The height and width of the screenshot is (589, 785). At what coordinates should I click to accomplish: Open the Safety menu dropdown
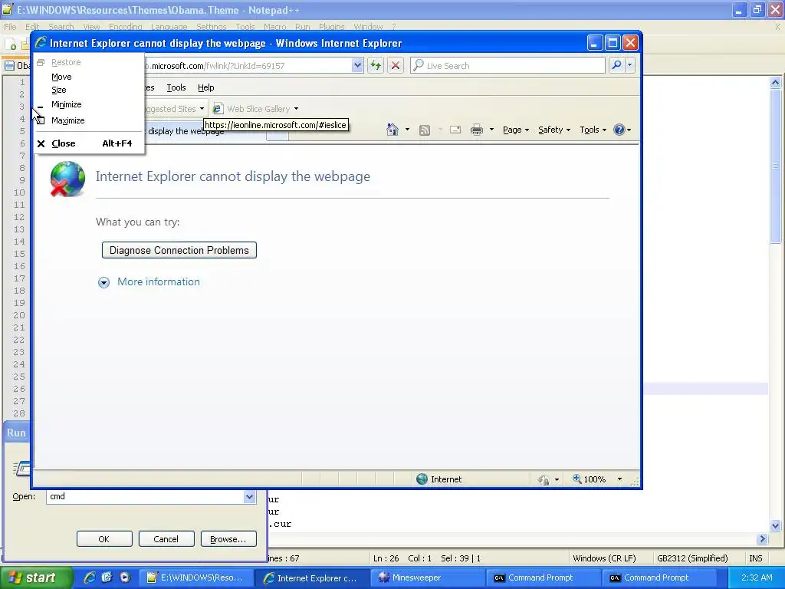pyautogui.click(x=554, y=130)
